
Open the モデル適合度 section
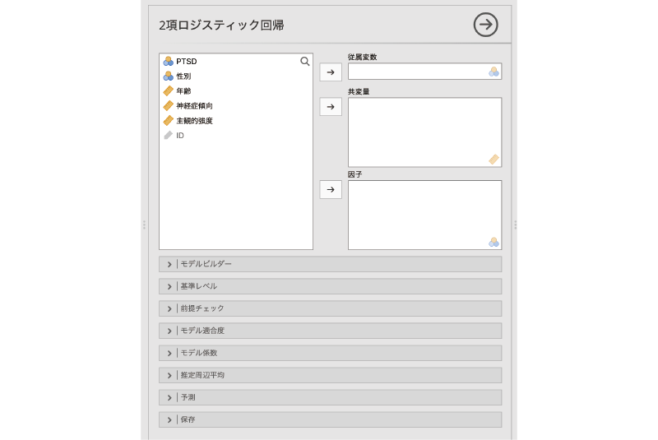click(329, 331)
